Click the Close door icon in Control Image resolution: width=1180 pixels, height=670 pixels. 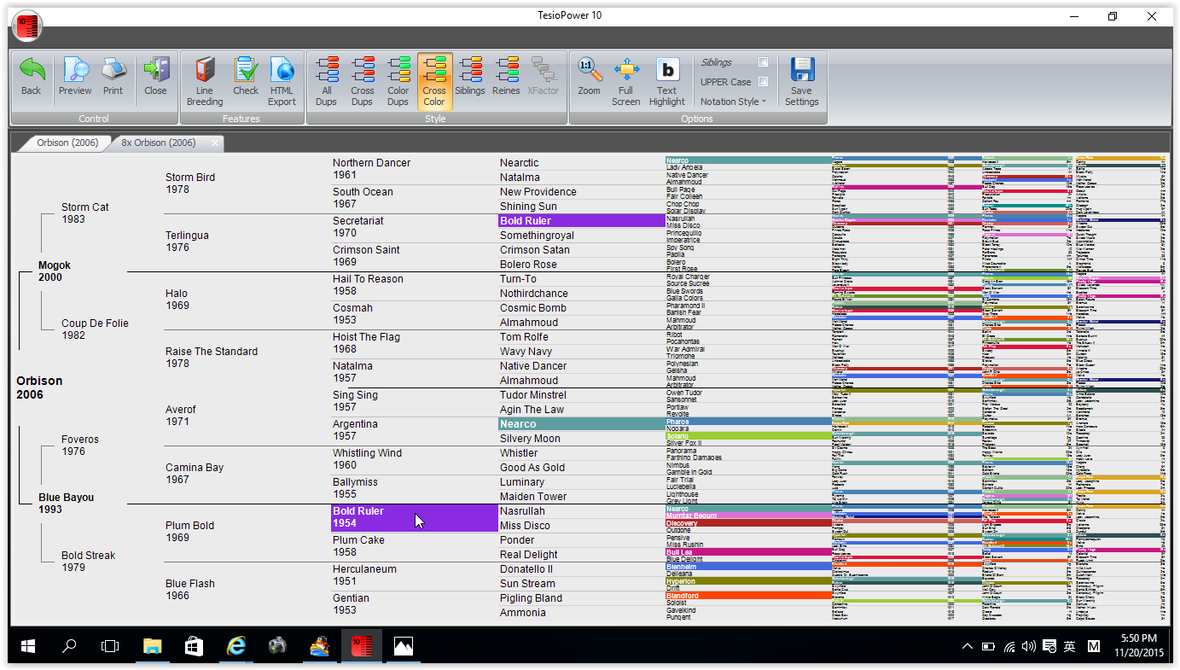click(x=155, y=71)
